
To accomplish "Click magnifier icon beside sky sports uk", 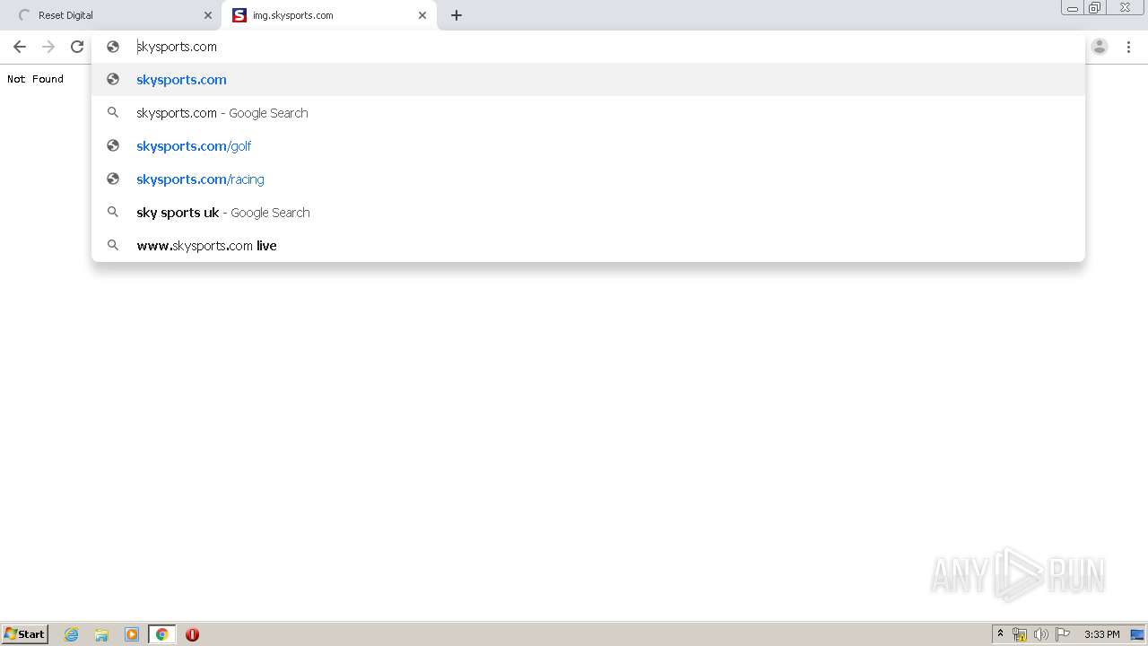I will click(113, 213).
